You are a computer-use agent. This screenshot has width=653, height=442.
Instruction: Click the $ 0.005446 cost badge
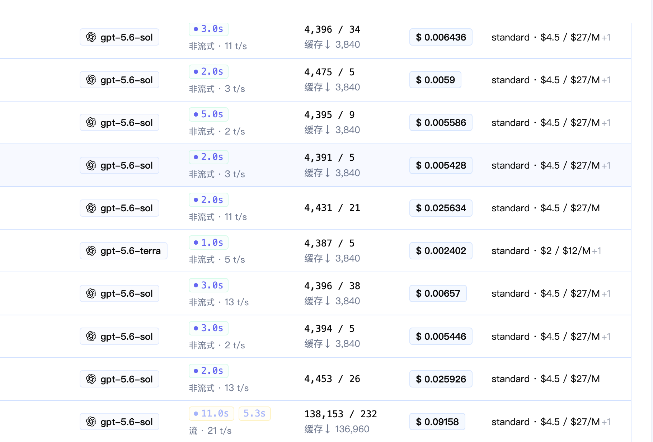(441, 336)
